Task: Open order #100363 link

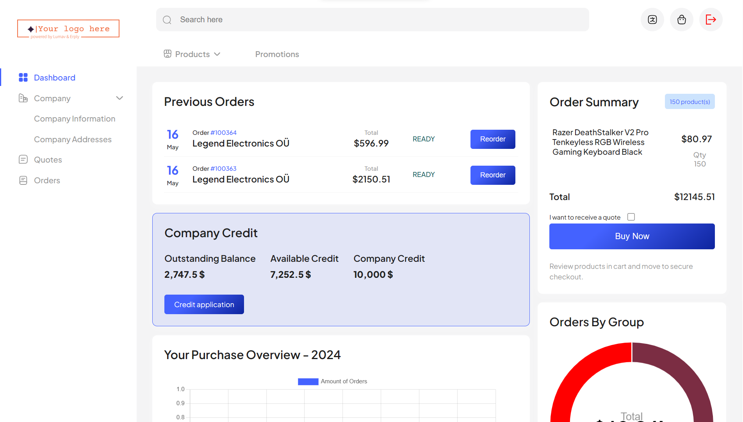Action: 223,168
